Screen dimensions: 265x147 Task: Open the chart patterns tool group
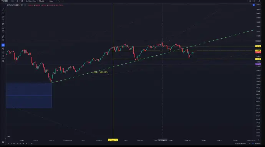tap(3, 24)
